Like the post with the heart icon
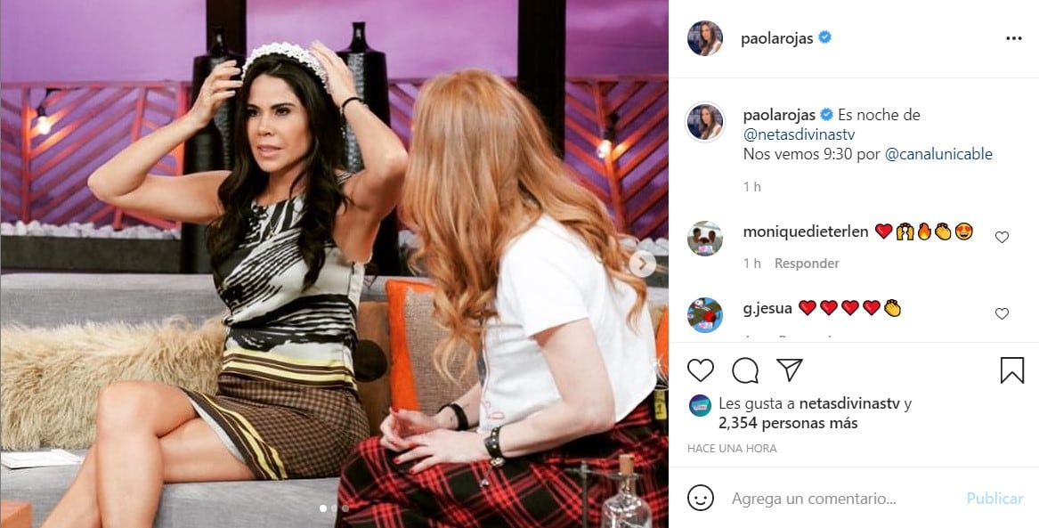The image size is (1039, 528). 701,370
